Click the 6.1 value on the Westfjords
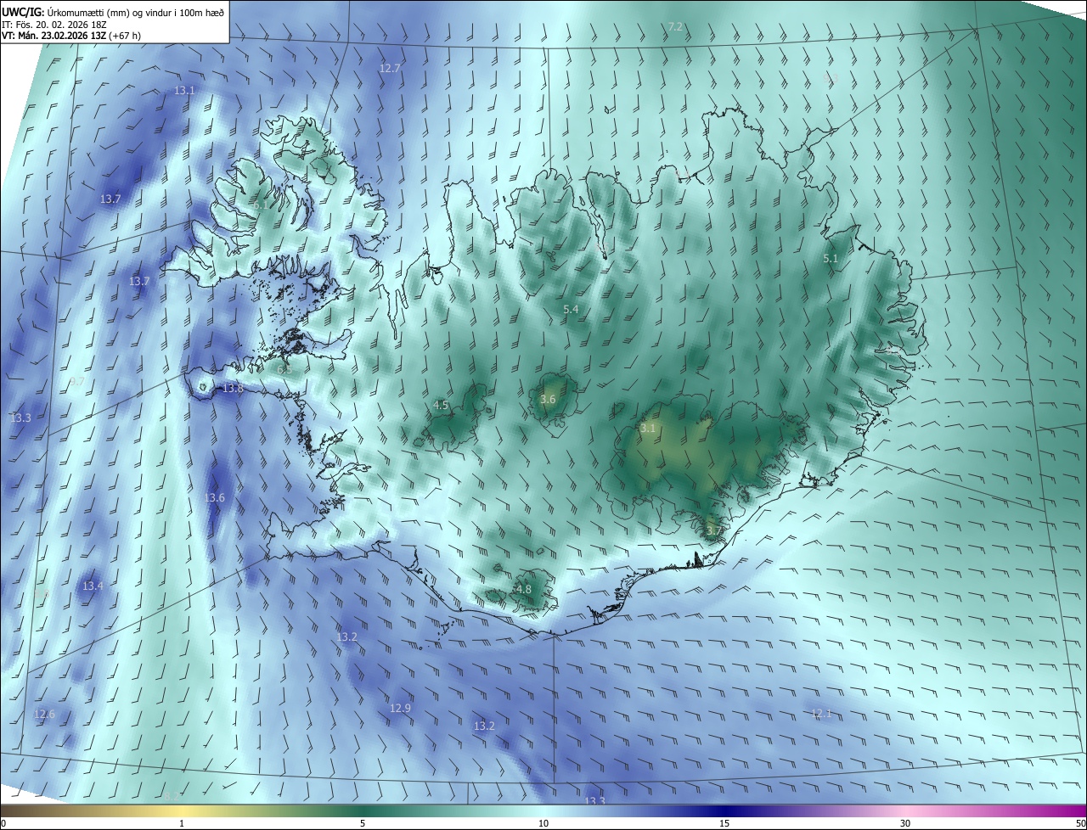Screen dimensions: 1087x830 (x=260, y=205)
